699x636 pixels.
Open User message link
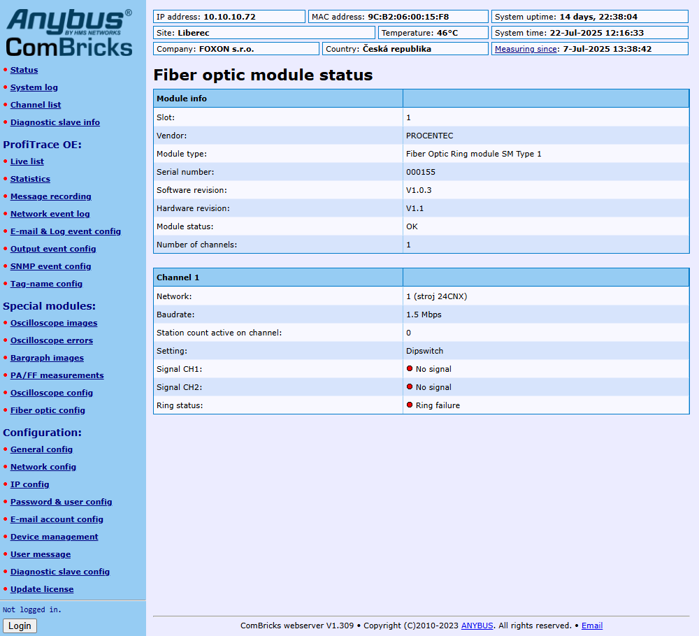click(41, 554)
